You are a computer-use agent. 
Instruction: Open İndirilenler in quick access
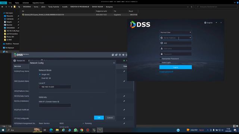pyautogui.click(x=10, y=19)
